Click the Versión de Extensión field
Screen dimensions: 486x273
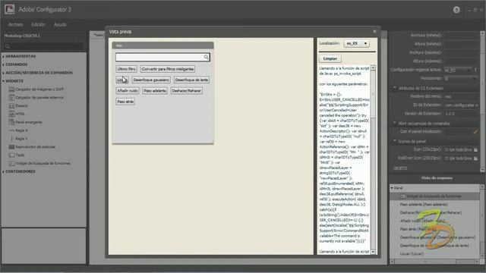[x=460, y=114]
